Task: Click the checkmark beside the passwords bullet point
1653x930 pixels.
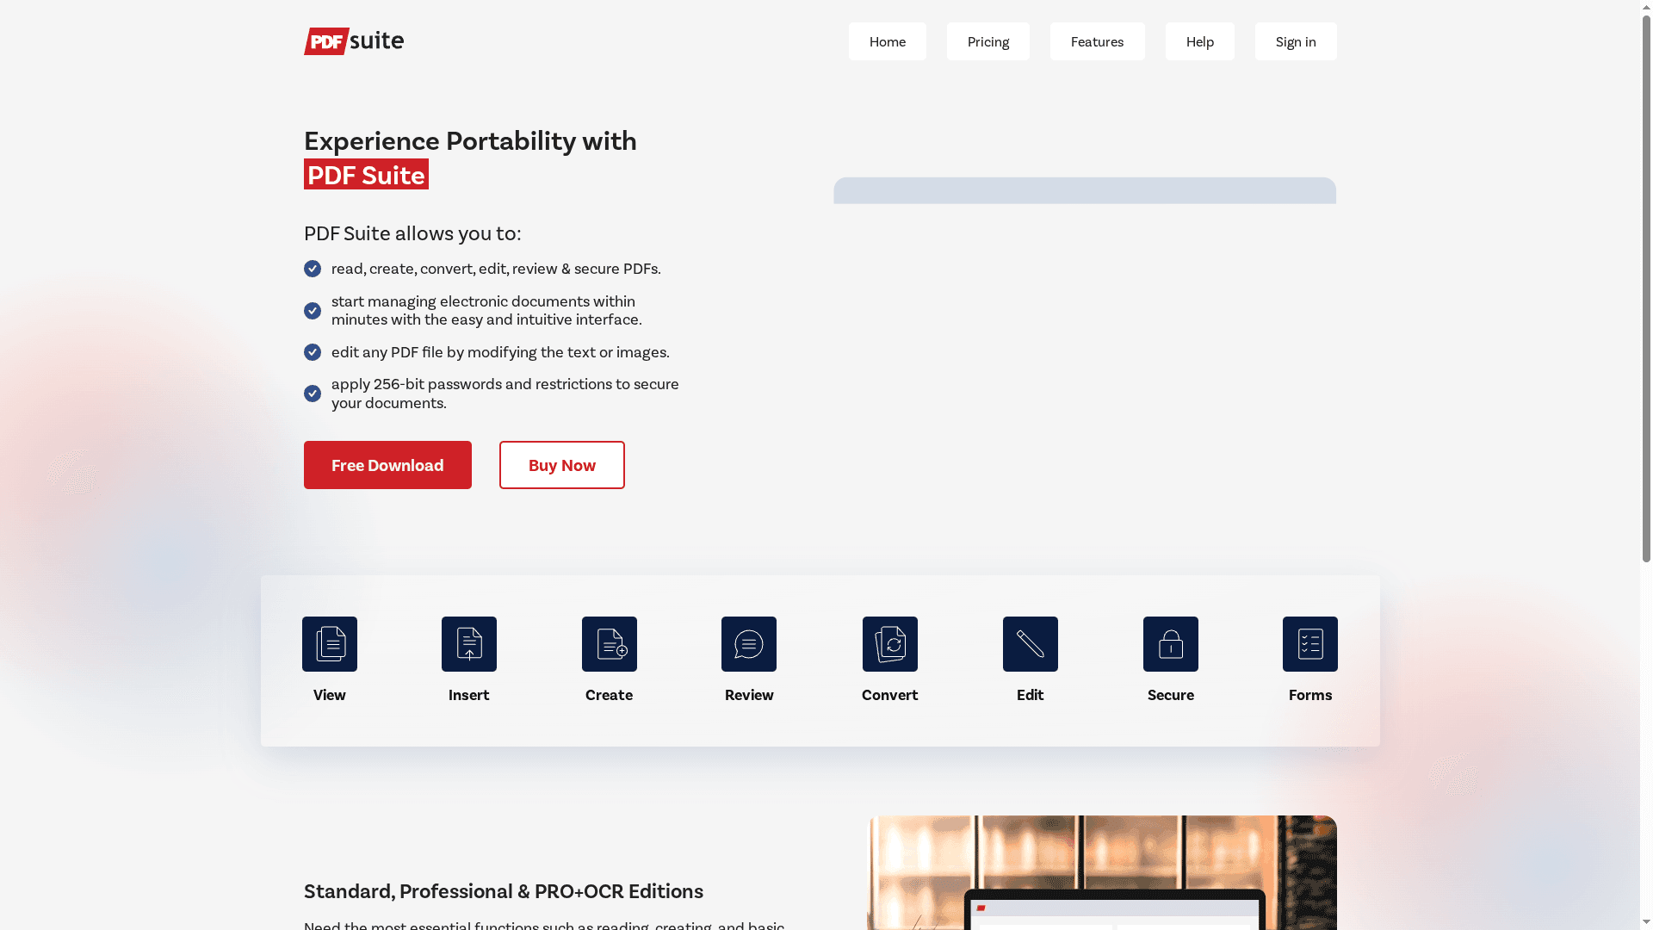Action: click(312, 393)
